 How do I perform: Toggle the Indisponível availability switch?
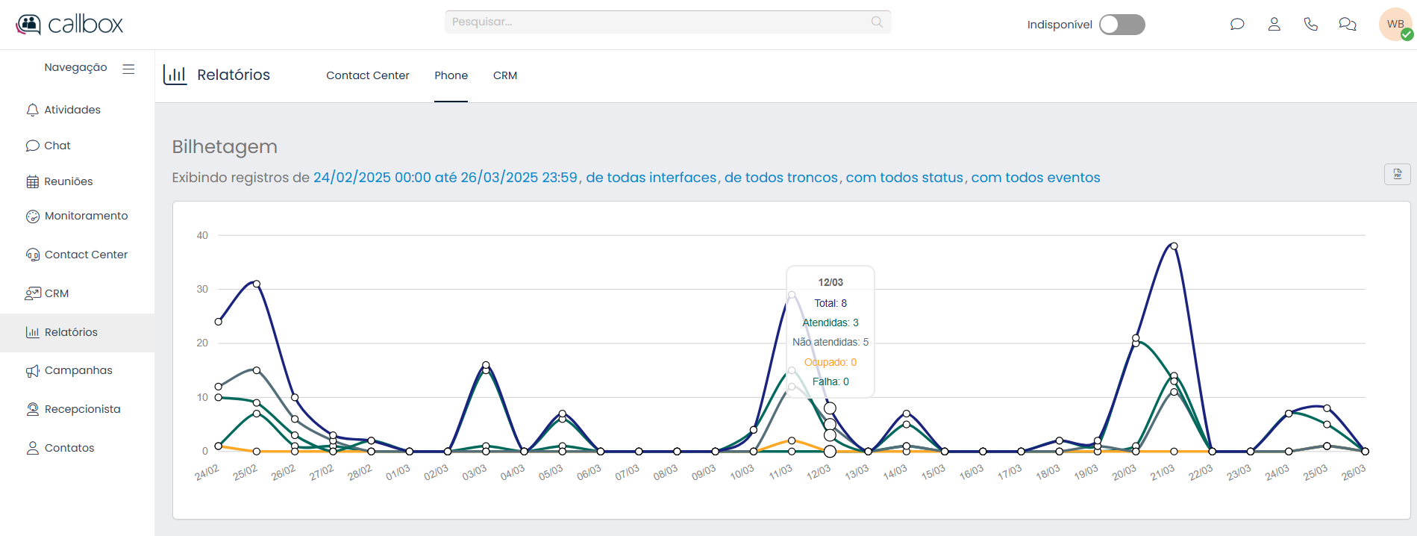1122,25
